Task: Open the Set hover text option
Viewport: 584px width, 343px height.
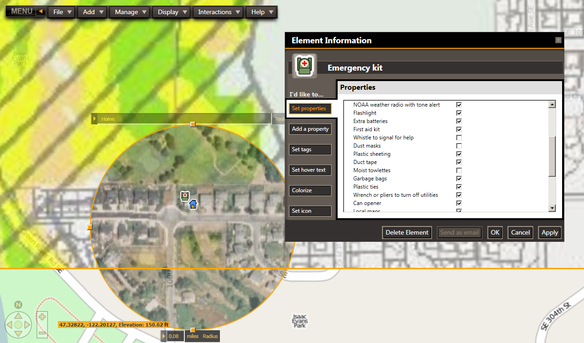Action: coord(310,170)
